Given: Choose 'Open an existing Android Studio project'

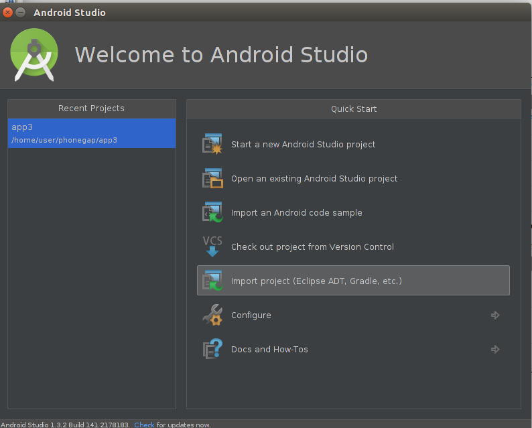Looking at the screenshot, I should click(314, 179).
